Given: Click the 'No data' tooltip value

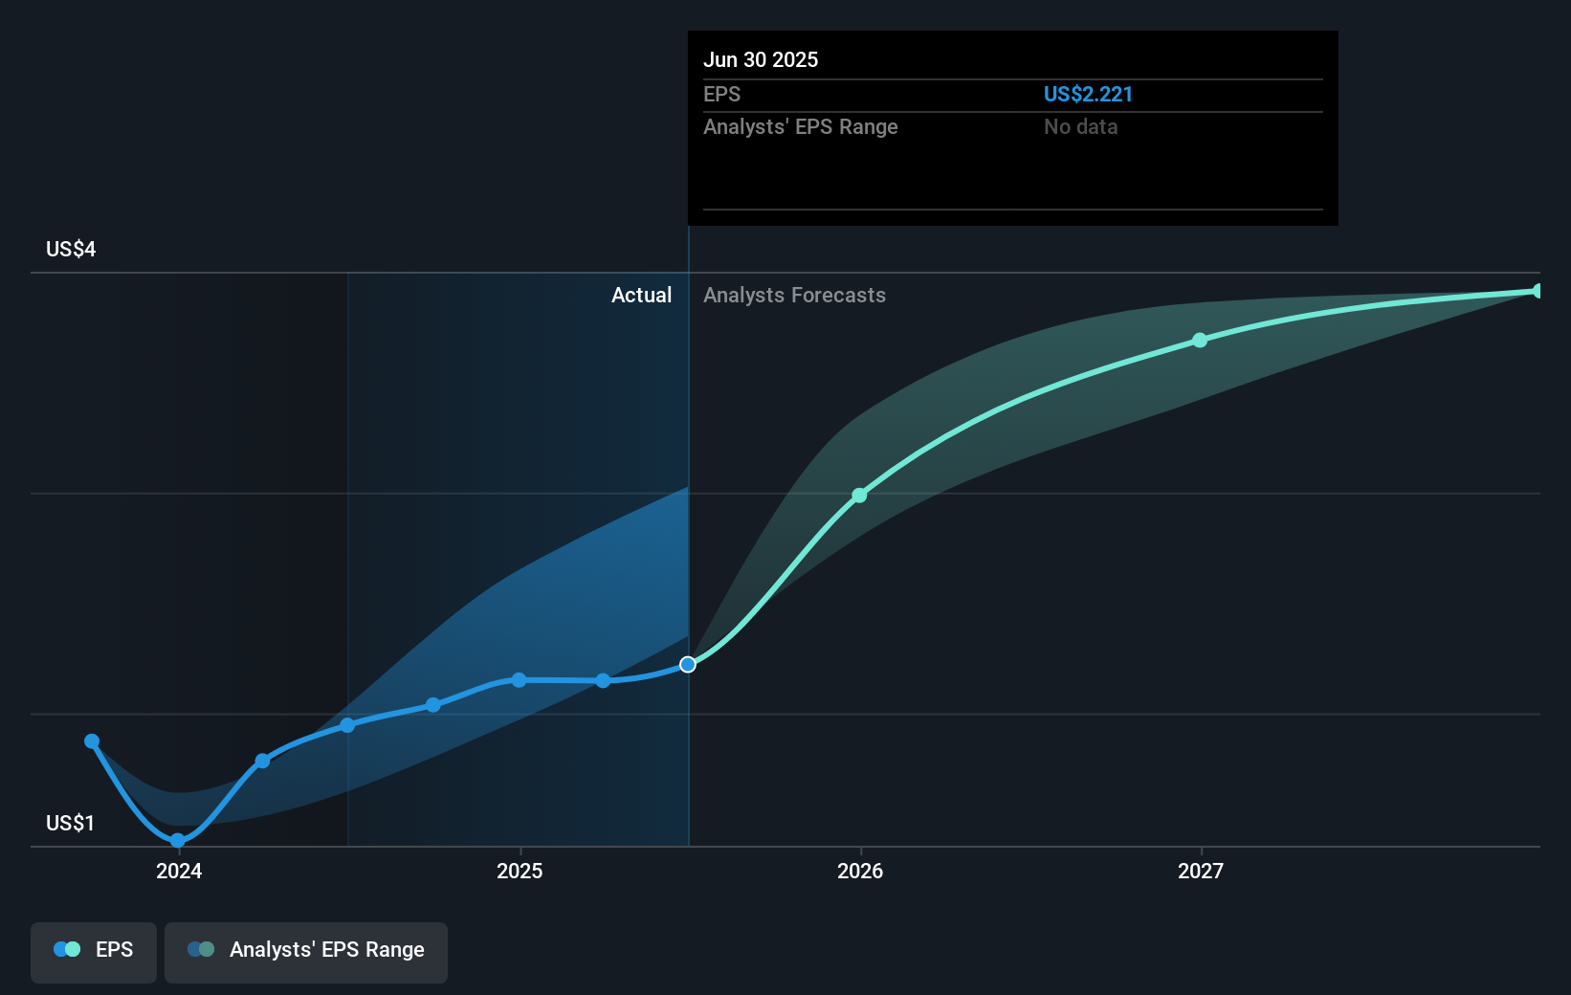Looking at the screenshot, I should pos(1080,126).
